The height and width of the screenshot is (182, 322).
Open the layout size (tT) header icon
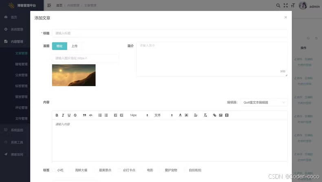pos(293,6)
